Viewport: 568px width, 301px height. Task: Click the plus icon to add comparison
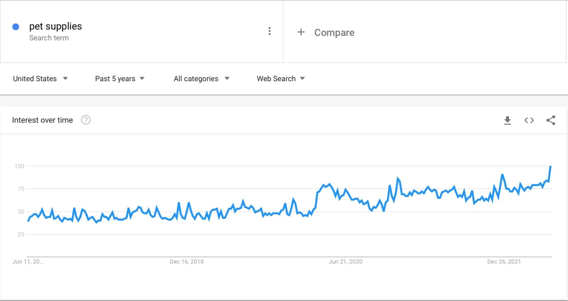coord(301,32)
